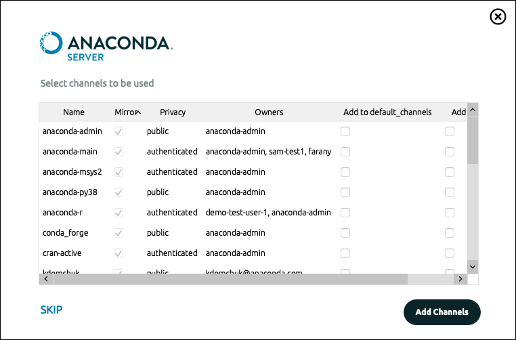Viewport: 516px width, 340px height.
Task: Sort by the Name column header
Action: 74,112
